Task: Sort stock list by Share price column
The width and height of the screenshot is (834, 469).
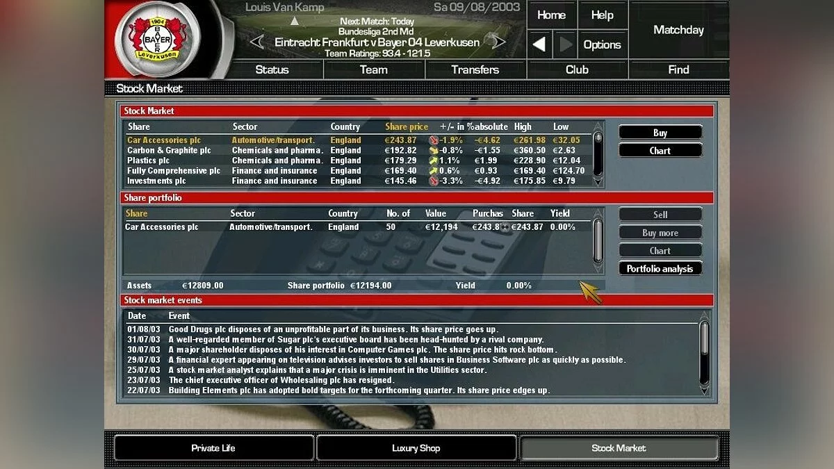Action: coord(407,126)
